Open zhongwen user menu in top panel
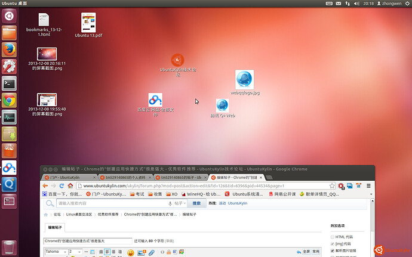The image size is (412, 257). click(x=389, y=4)
